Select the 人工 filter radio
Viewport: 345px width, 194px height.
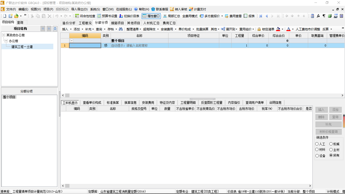tap(317, 144)
